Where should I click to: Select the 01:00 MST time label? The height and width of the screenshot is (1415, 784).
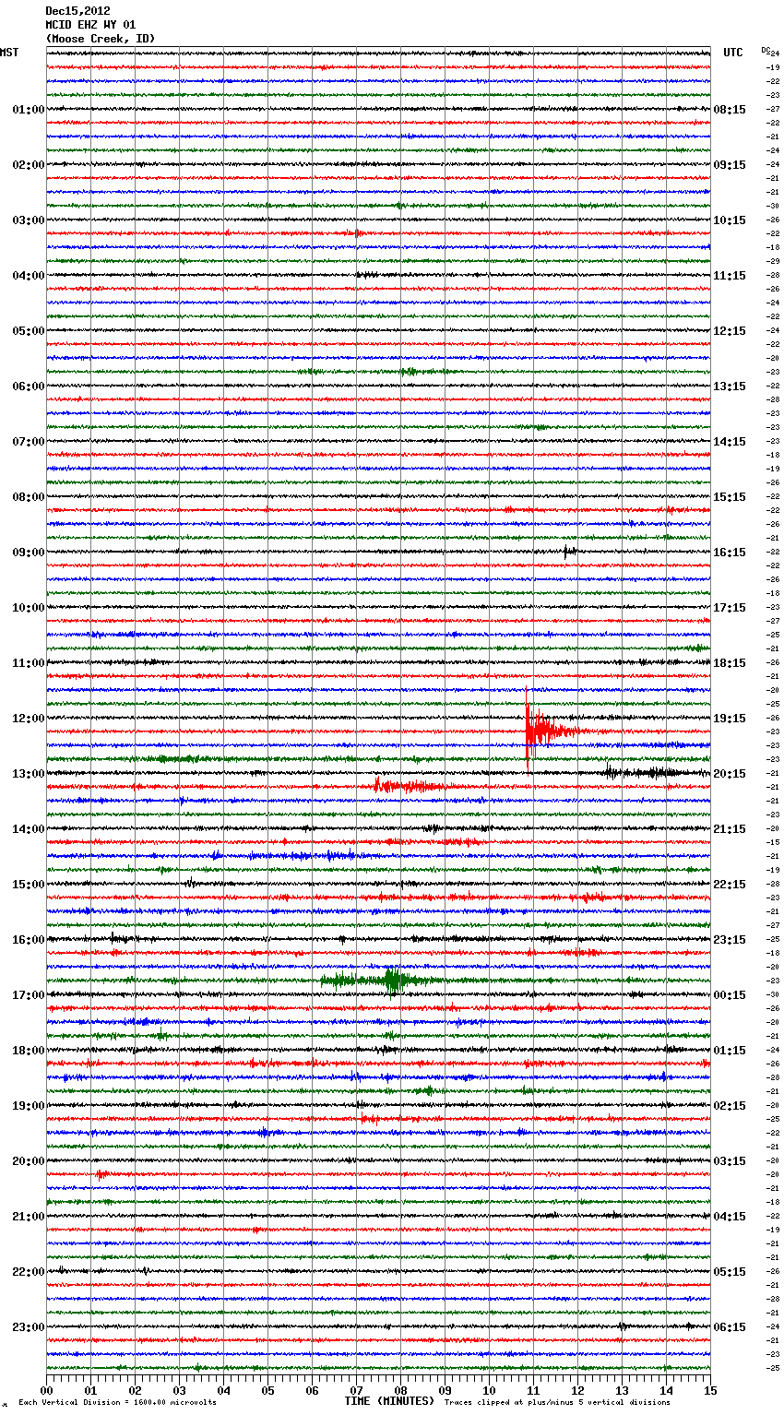(x=29, y=110)
